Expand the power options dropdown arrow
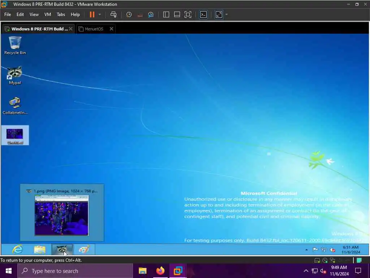Viewport: 370px width, 278px height. click(100, 14)
